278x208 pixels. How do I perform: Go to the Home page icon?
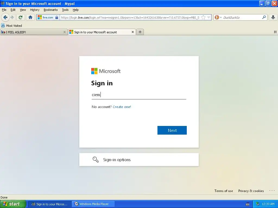[x=30, y=17]
